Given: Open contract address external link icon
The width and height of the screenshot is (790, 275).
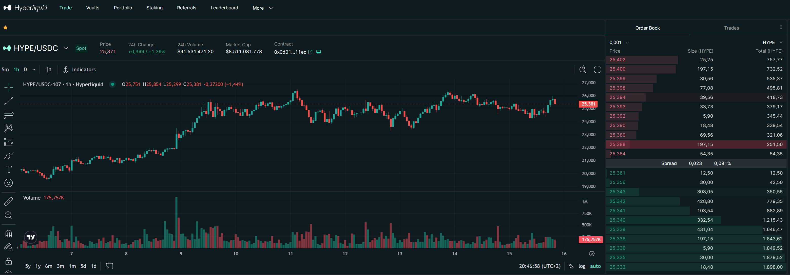Looking at the screenshot, I should (x=310, y=52).
